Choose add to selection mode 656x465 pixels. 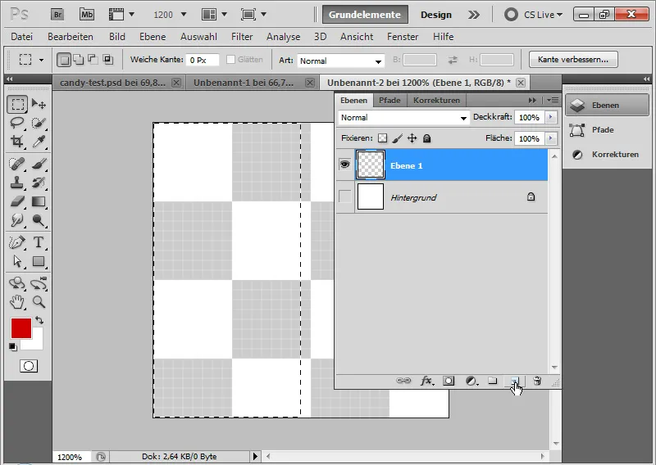78,60
